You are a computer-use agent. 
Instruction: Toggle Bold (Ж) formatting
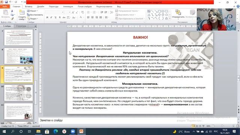pyautogui.click(x=47, y=18)
